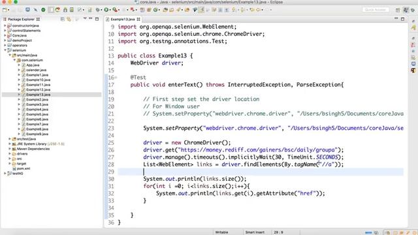Select calender.java in Package Explorer
Viewport: 418px width, 235px height.
(36, 70)
